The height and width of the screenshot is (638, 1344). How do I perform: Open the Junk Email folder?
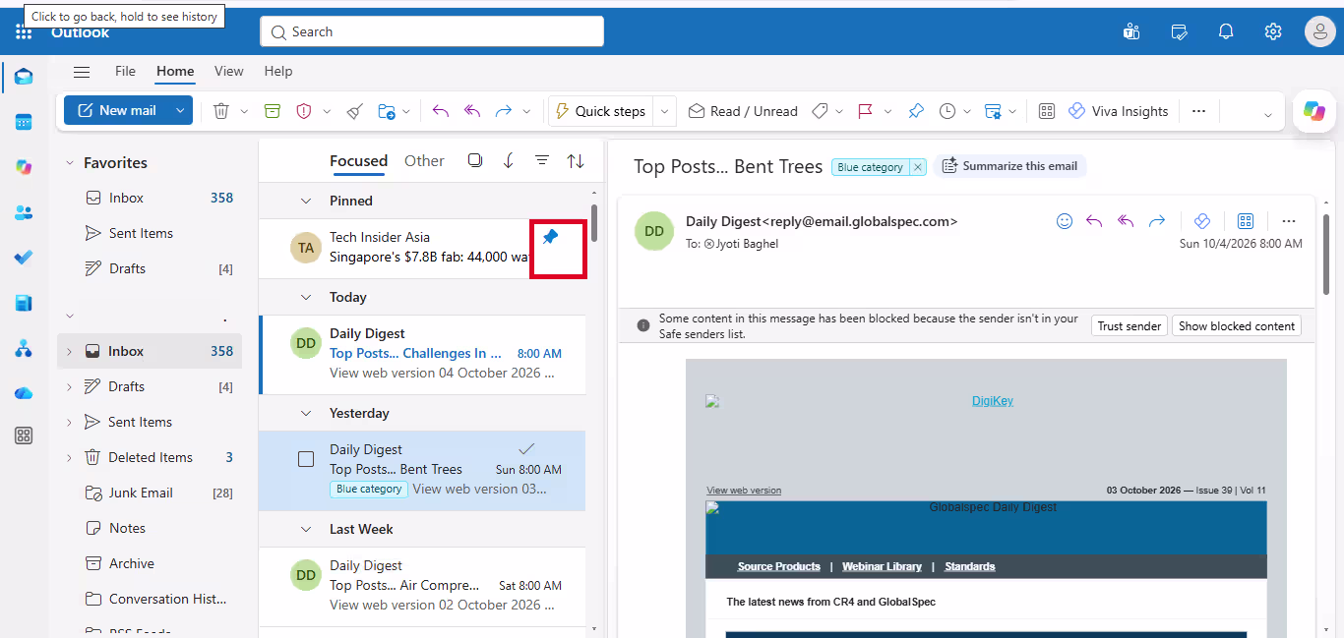(141, 493)
